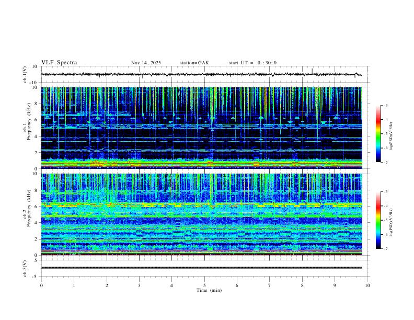Click the ch.2 spectrogram color scale bar
The height and width of the screenshot is (320, 414).
(378, 220)
